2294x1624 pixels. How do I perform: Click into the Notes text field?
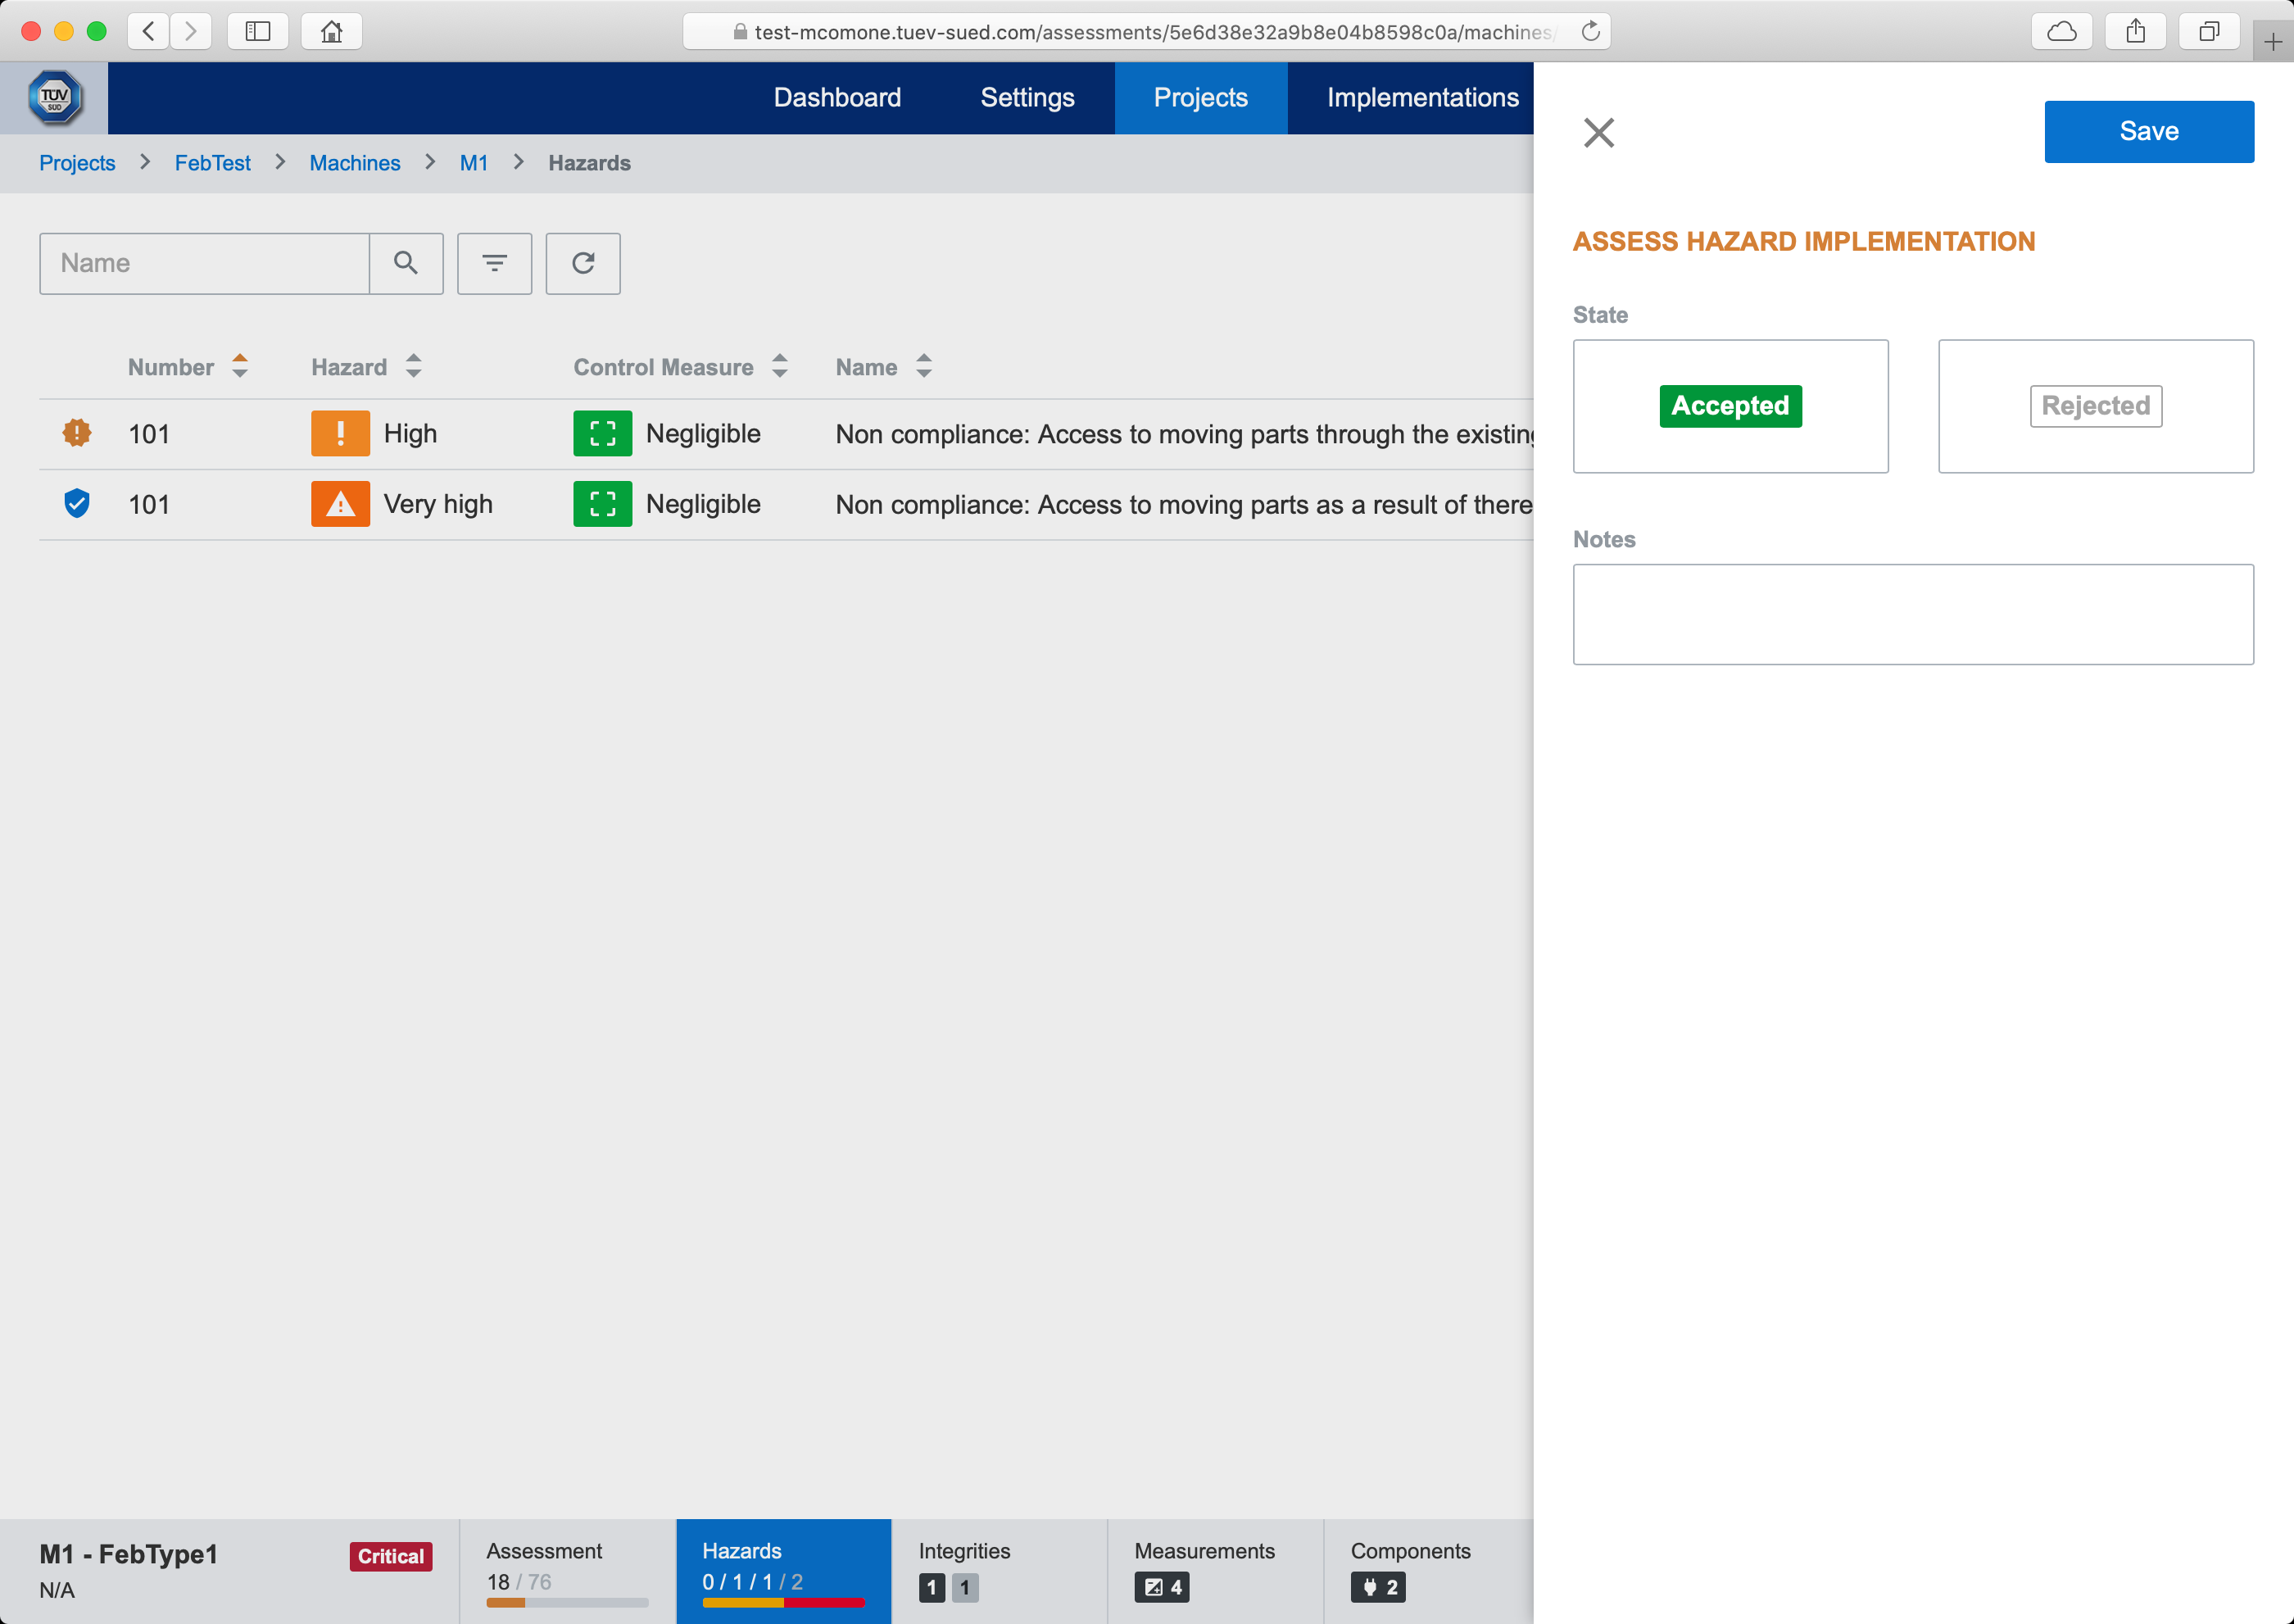[1912, 614]
